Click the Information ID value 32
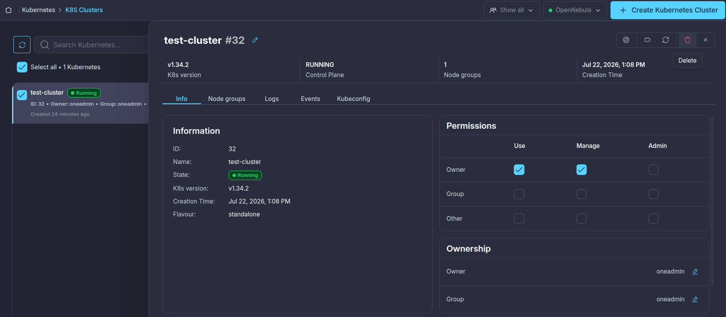 [x=232, y=149]
